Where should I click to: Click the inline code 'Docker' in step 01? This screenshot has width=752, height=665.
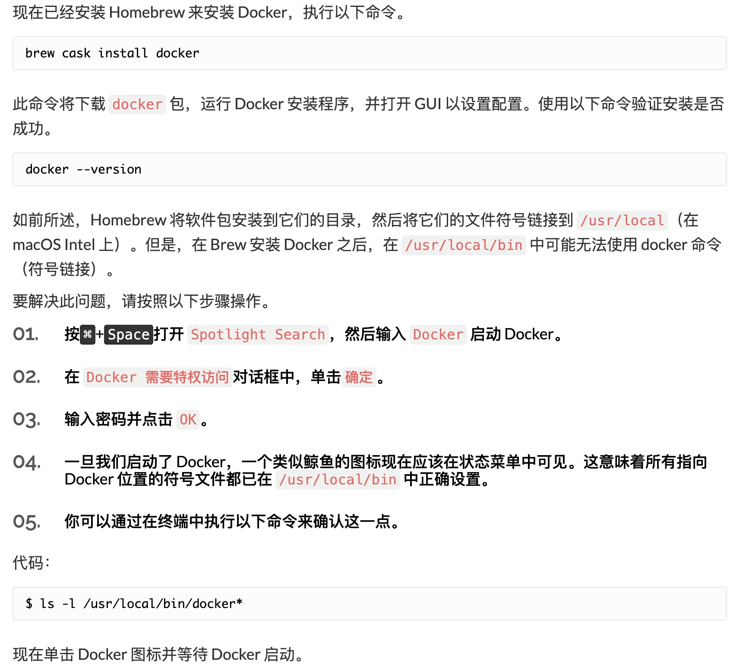pyautogui.click(x=438, y=335)
